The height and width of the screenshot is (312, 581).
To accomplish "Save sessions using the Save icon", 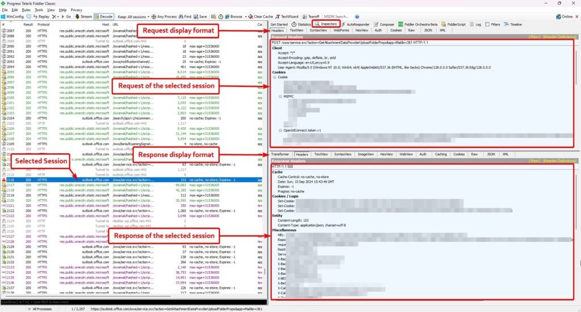I will (200, 16).
